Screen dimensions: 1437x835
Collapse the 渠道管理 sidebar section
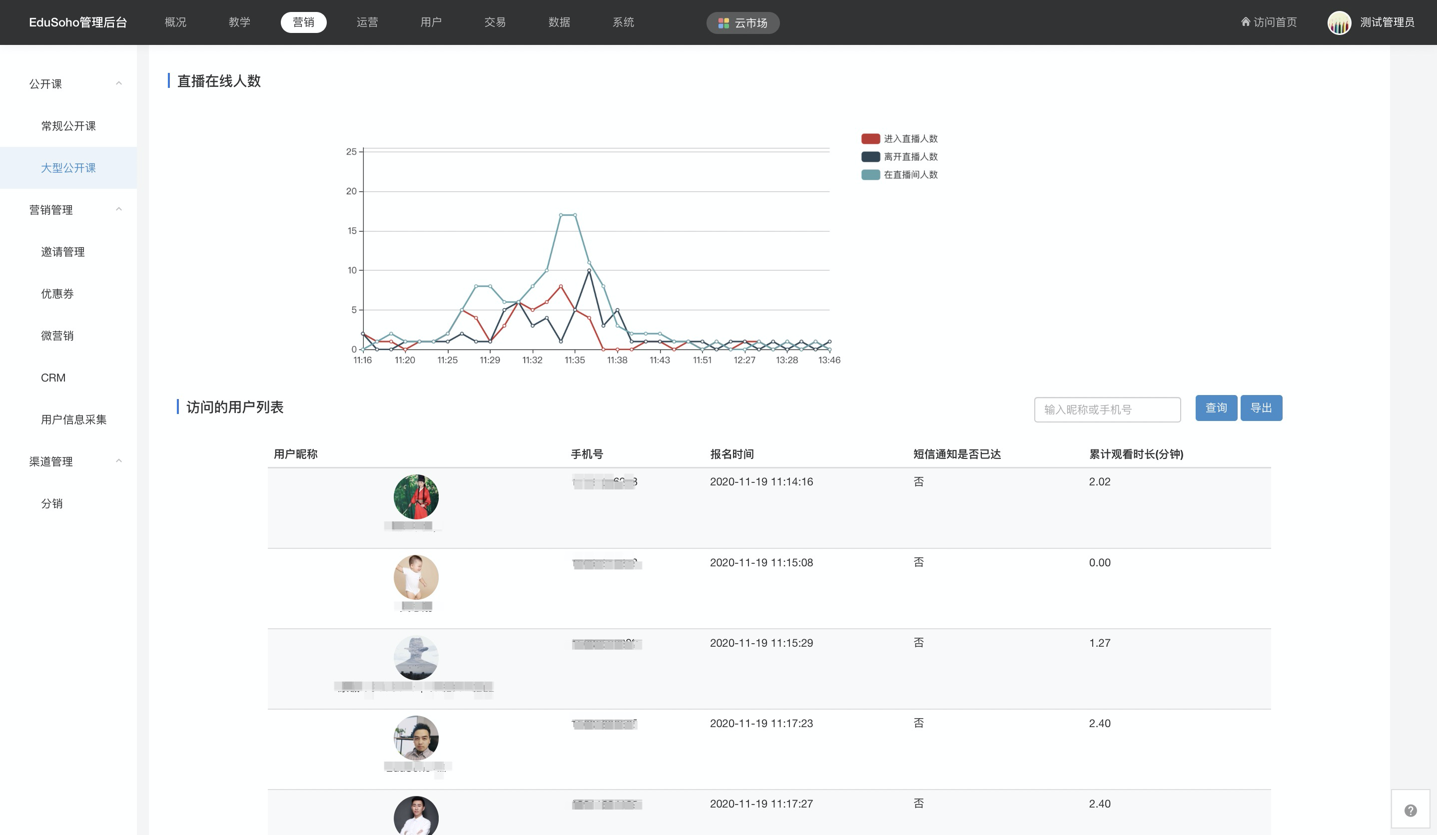pyautogui.click(x=118, y=460)
